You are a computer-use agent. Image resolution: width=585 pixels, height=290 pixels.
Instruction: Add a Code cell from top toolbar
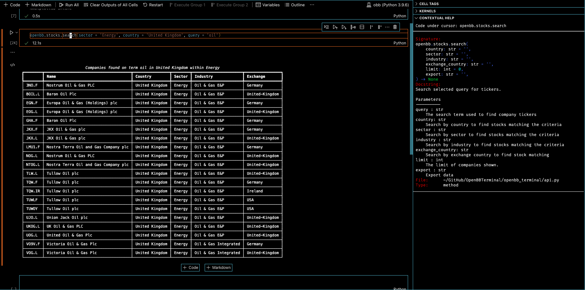tap(12, 5)
